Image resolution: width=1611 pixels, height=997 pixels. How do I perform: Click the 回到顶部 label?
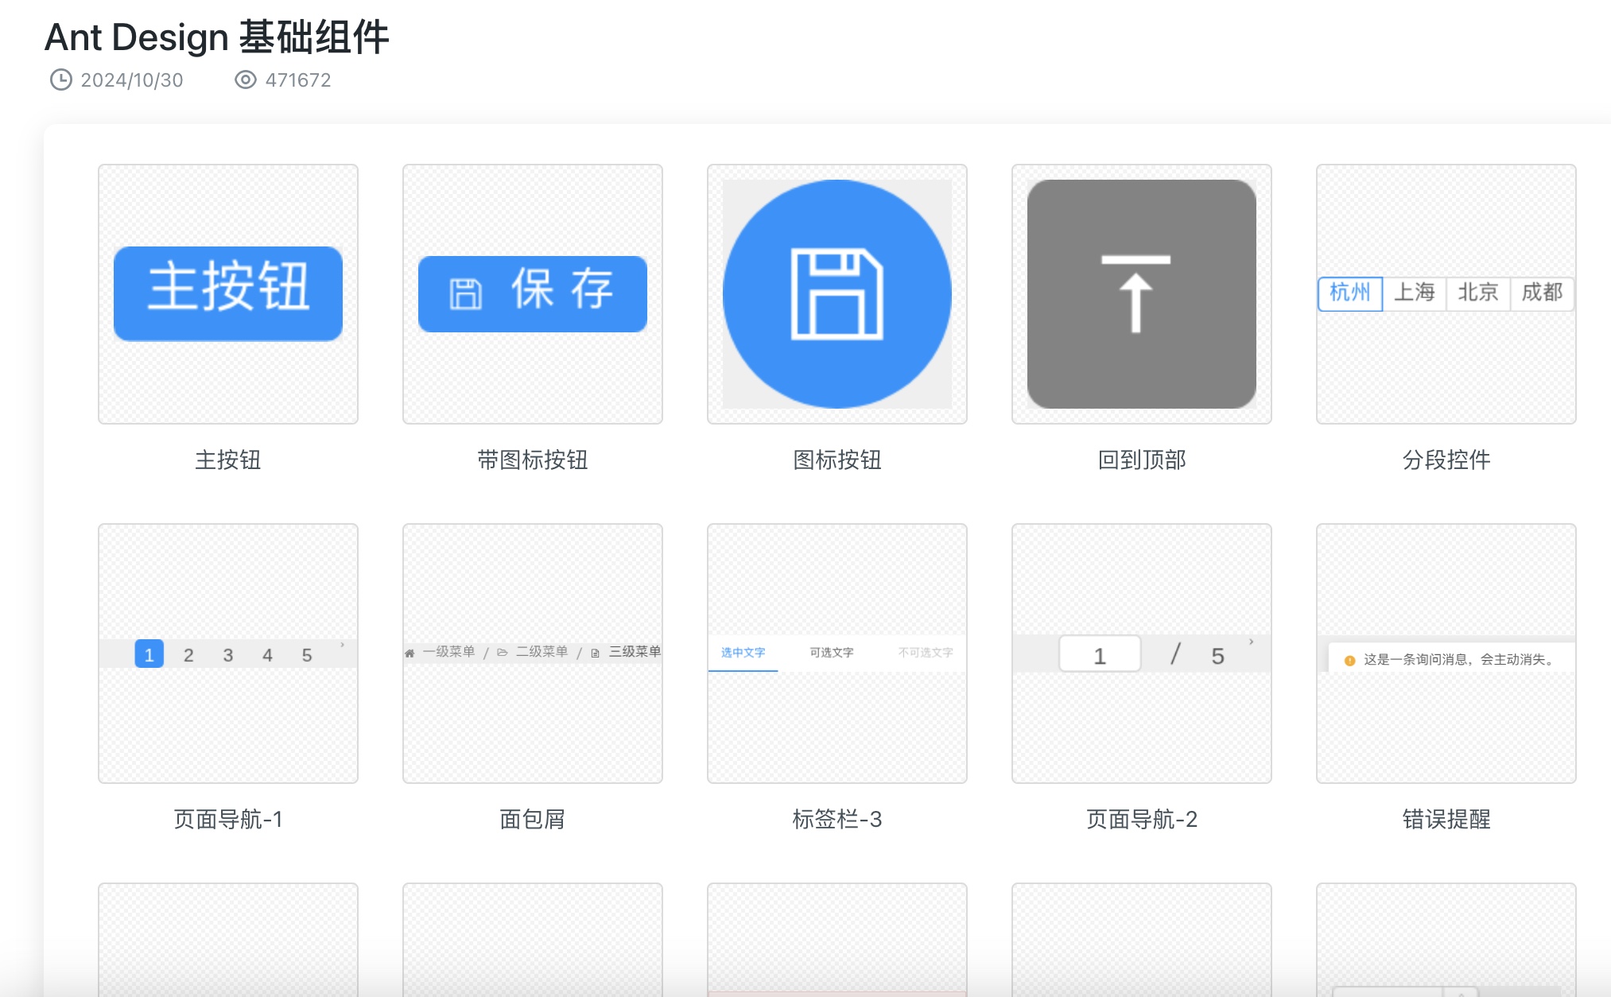(x=1142, y=460)
